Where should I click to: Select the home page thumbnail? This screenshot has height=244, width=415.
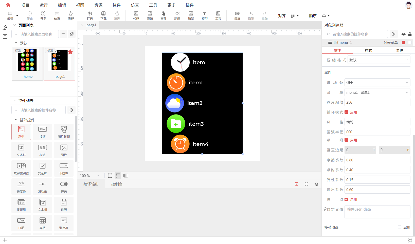27,64
